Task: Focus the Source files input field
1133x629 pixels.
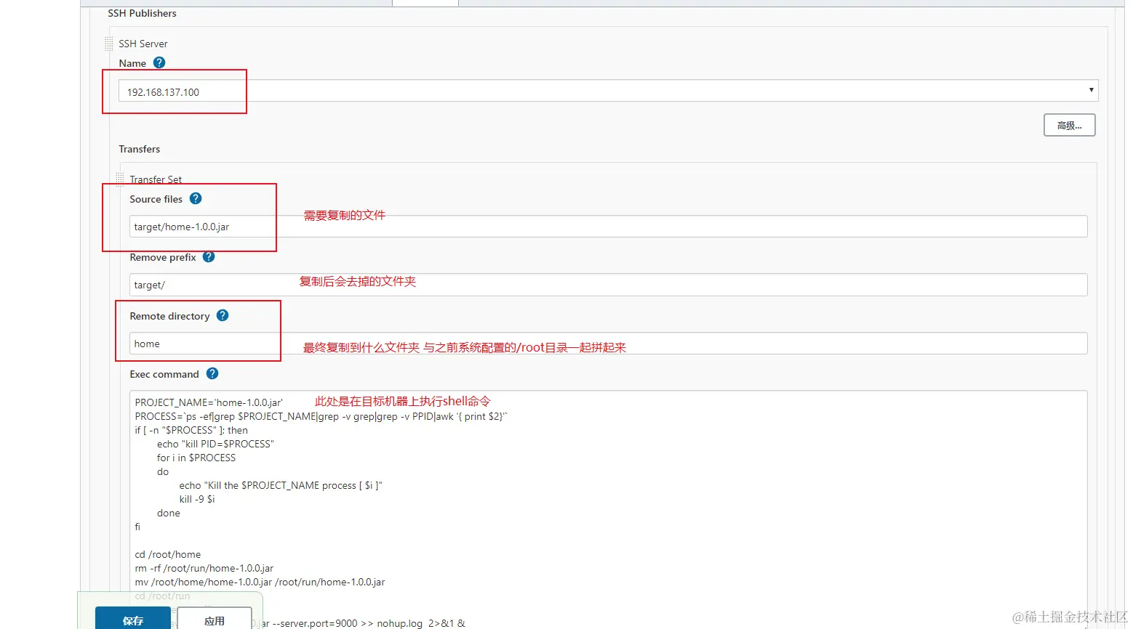Action: [x=608, y=227]
